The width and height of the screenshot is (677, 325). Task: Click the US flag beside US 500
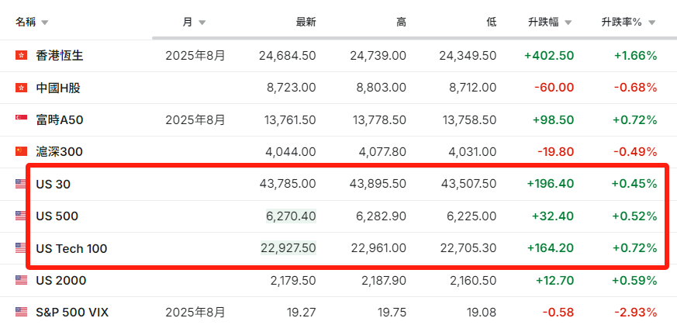point(21,216)
